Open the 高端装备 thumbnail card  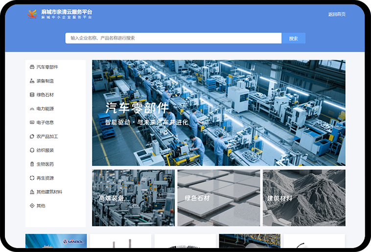[x=133, y=198]
